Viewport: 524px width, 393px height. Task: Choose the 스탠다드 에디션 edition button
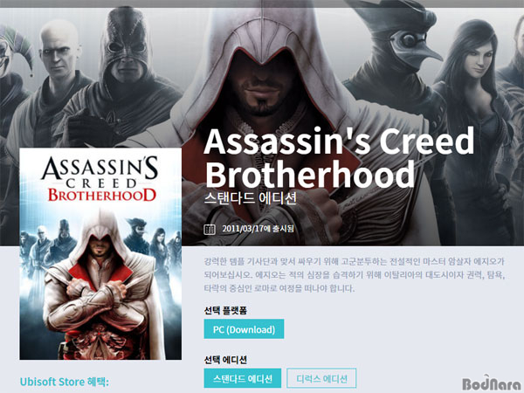pos(243,378)
